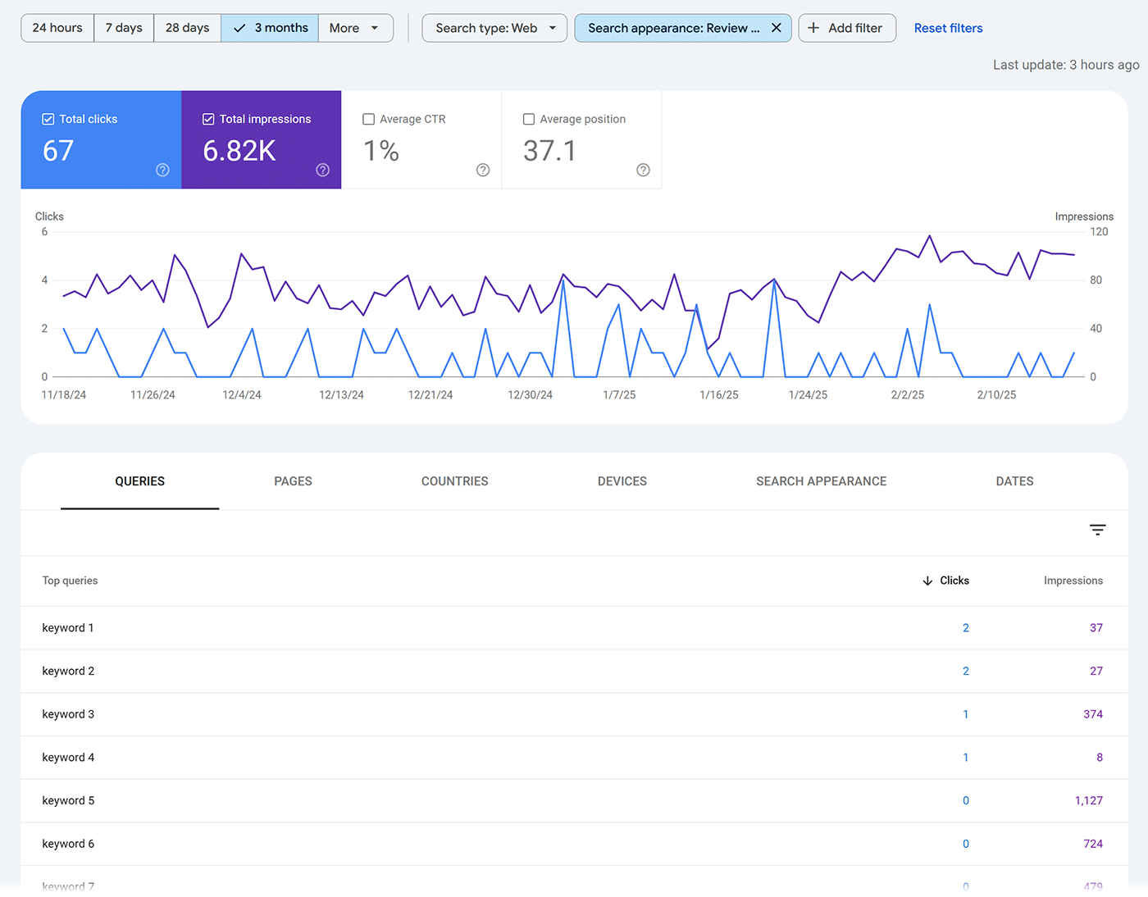Open clicks count for keyword 1
The image size is (1148, 897).
(x=965, y=627)
